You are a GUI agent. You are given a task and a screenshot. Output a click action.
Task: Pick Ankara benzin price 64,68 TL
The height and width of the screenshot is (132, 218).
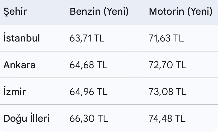click(x=88, y=65)
